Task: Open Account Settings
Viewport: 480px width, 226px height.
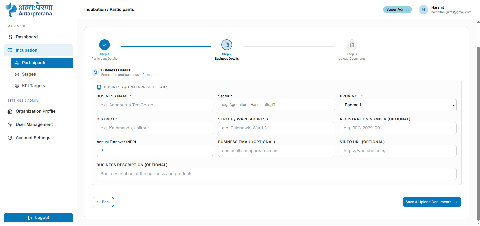Action: (x=38, y=138)
